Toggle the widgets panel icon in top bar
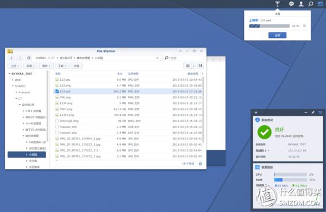This screenshot has height=212, width=326. 321,4
